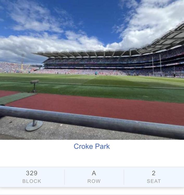Viewport: 184px width, 195px height.
Task: Select the block number 329
Action: point(32,173)
